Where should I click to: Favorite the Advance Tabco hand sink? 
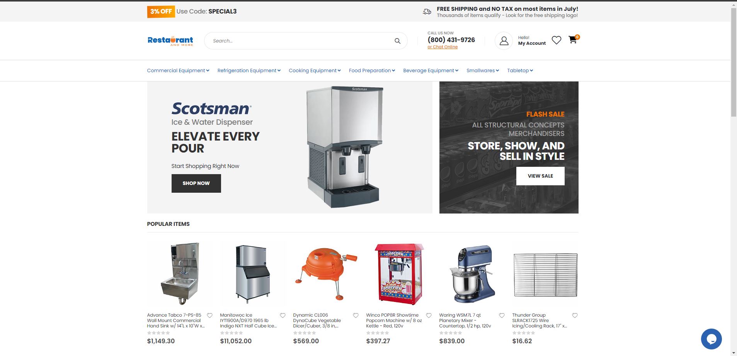[209, 315]
